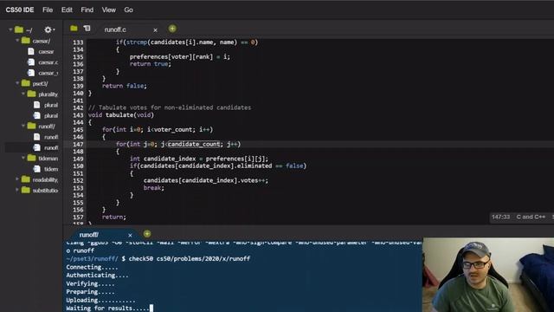Select the highlighted runoff file in the tree
The height and width of the screenshot is (312, 554).
50,147
